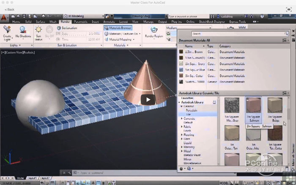This screenshot has width=296, height=185.
Task: Expand the Concrete library category
Action: 182,119
